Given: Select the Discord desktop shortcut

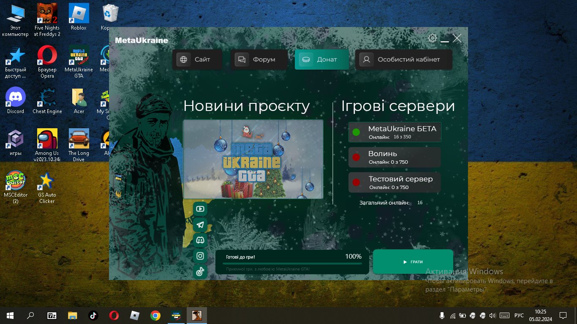Looking at the screenshot, I should (16, 101).
